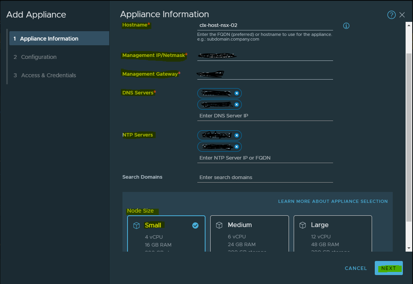Click the hostname info icon
This screenshot has height=284, width=413.
click(346, 26)
